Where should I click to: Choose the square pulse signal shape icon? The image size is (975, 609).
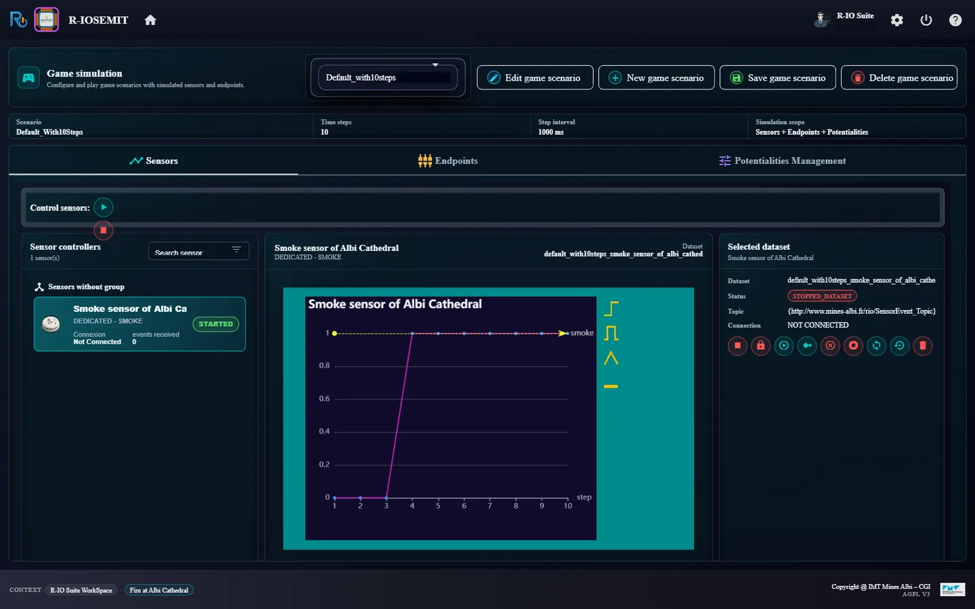click(x=611, y=333)
